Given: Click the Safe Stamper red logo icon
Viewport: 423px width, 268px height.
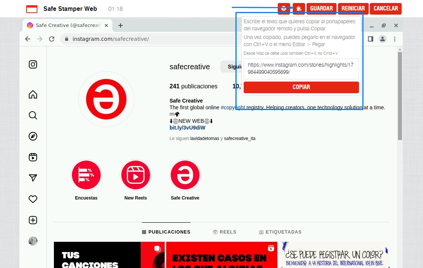Looking at the screenshot, I should [32, 9].
